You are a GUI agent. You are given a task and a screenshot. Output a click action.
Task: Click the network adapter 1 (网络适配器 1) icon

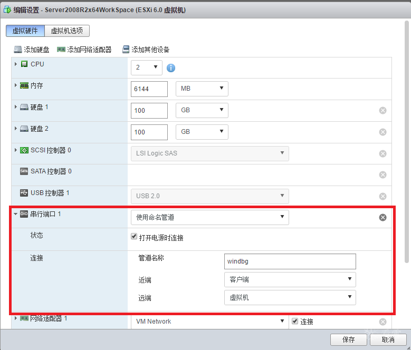click(24, 318)
